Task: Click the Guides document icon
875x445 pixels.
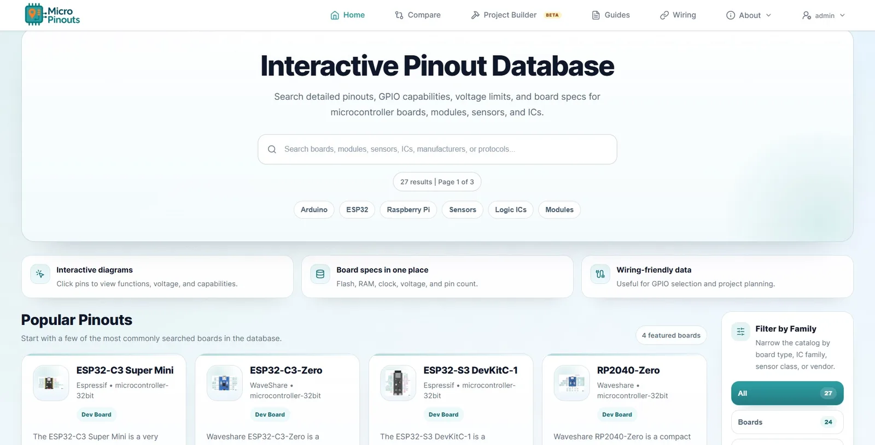Action: tap(596, 15)
